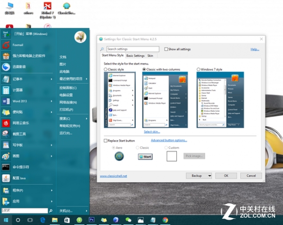
Task: Click the Advanced button options link
Action: [x=169, y=140]
